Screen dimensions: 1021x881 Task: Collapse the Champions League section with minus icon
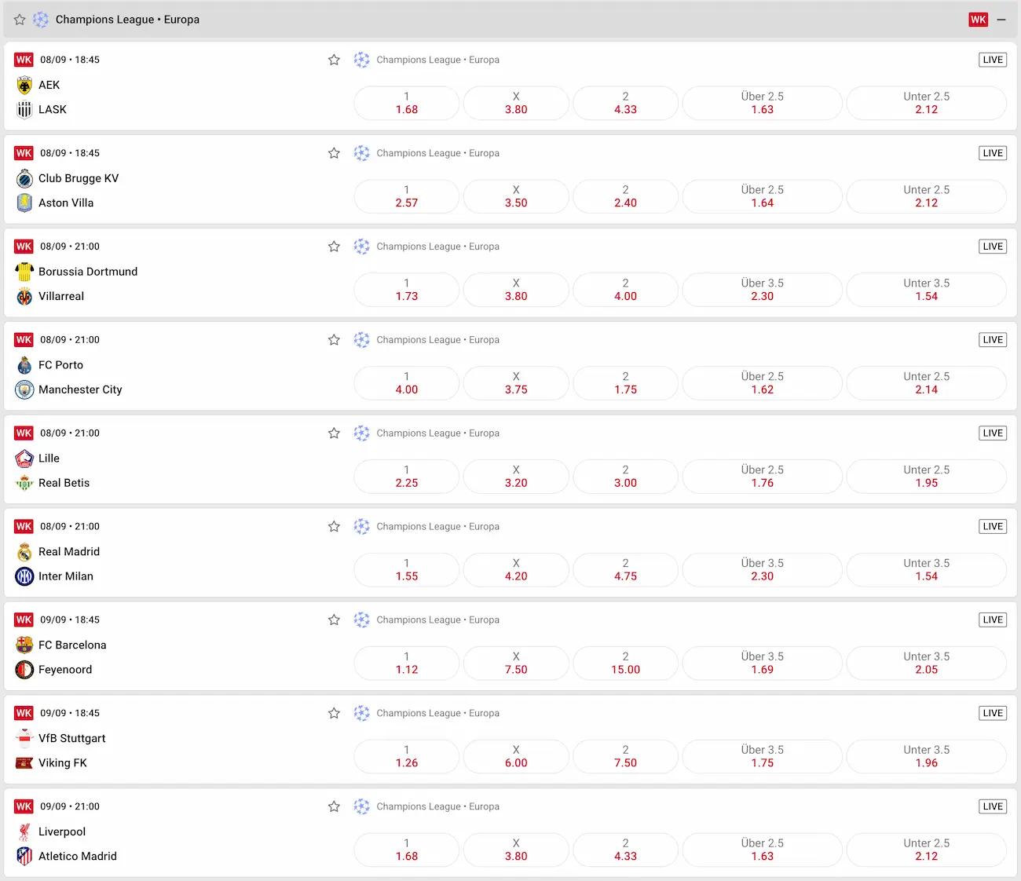pos(1001,20)
